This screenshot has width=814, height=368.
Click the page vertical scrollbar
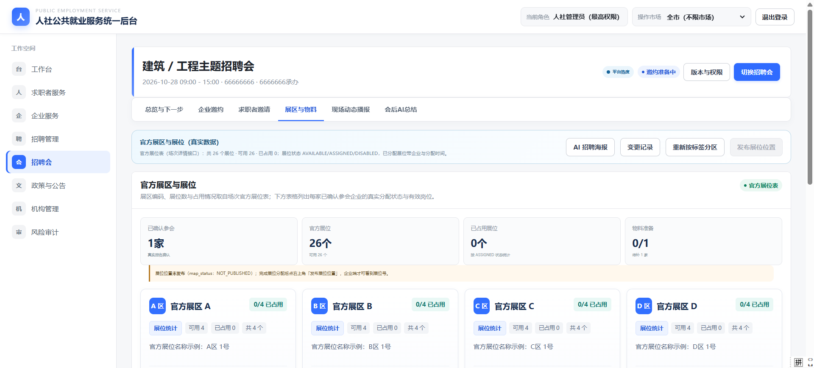click(810, 97)
